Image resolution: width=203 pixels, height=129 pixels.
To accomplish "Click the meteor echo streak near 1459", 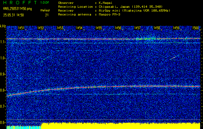I will (174, 57).
